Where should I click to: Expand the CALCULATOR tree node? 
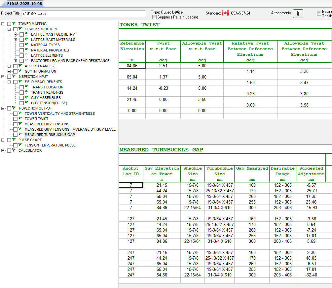[3, 151]
